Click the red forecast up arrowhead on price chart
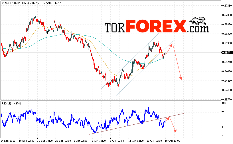Image resolution: width=233 pixels, height=144 pixels. (171, 45)
